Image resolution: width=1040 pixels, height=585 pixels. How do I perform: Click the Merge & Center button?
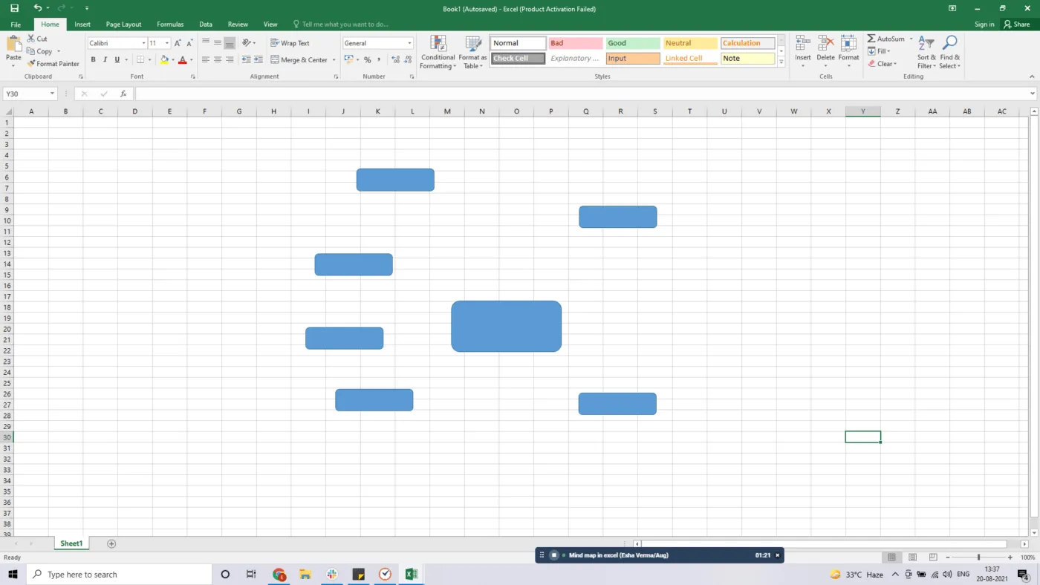pos(299,59)
